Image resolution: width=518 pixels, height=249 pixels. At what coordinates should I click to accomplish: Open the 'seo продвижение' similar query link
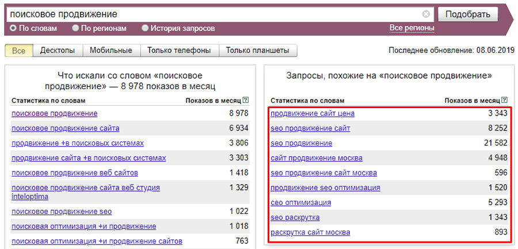[x=301, y=143]
